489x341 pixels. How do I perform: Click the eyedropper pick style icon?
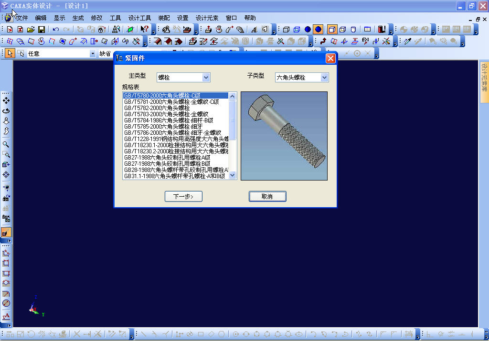click(x=407, y=41)
